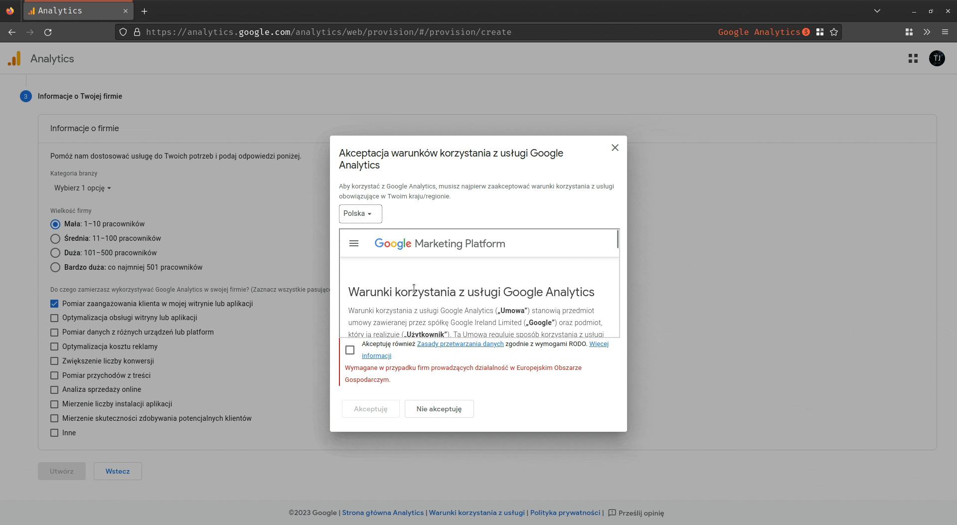957x525 pixels.
Task: Check Analiza sprzedaży online
Action: (54, 390)
